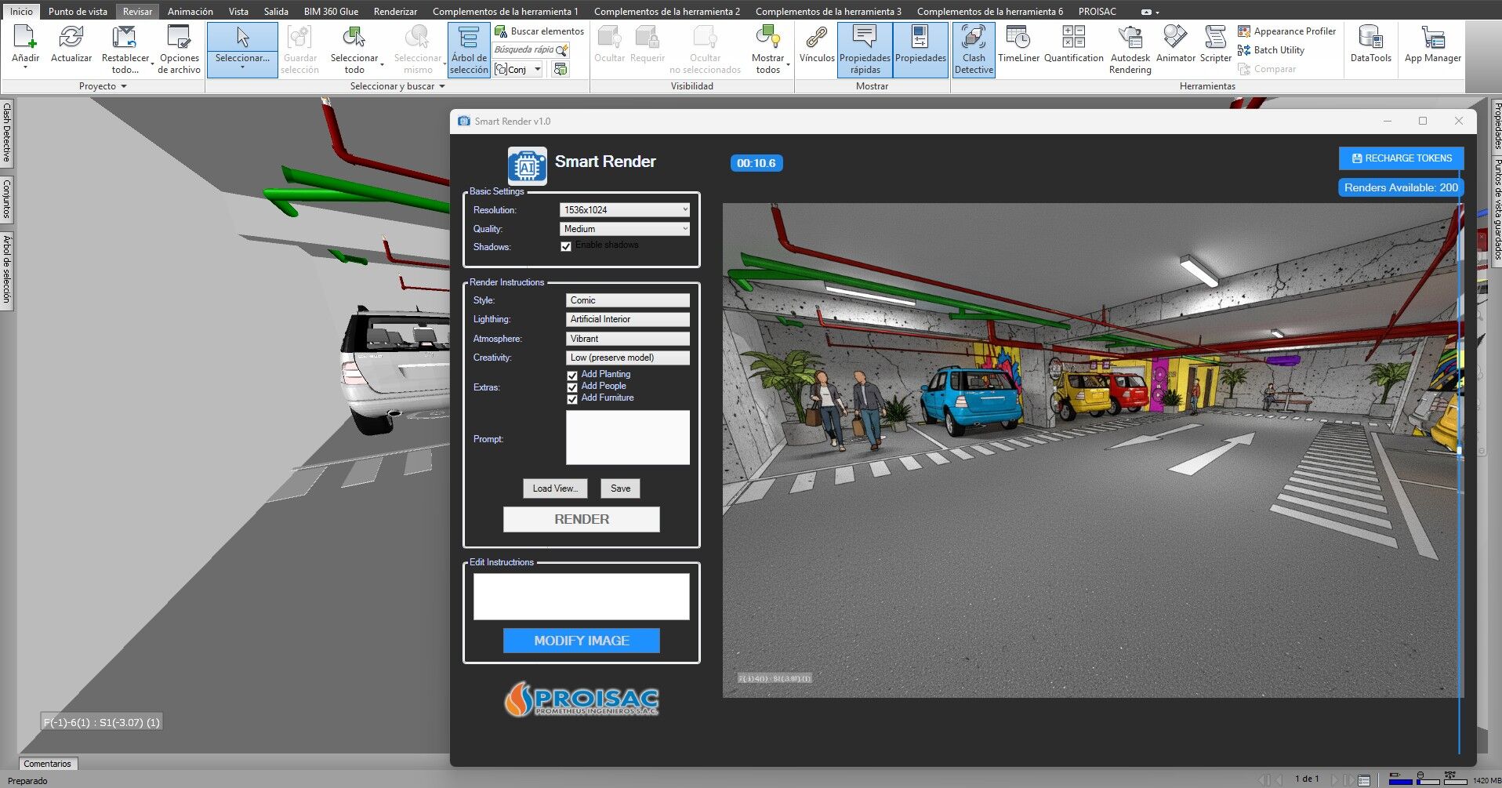Uncheck the Add Planting option
The image size is (1502, 788).
pos(572,376)
